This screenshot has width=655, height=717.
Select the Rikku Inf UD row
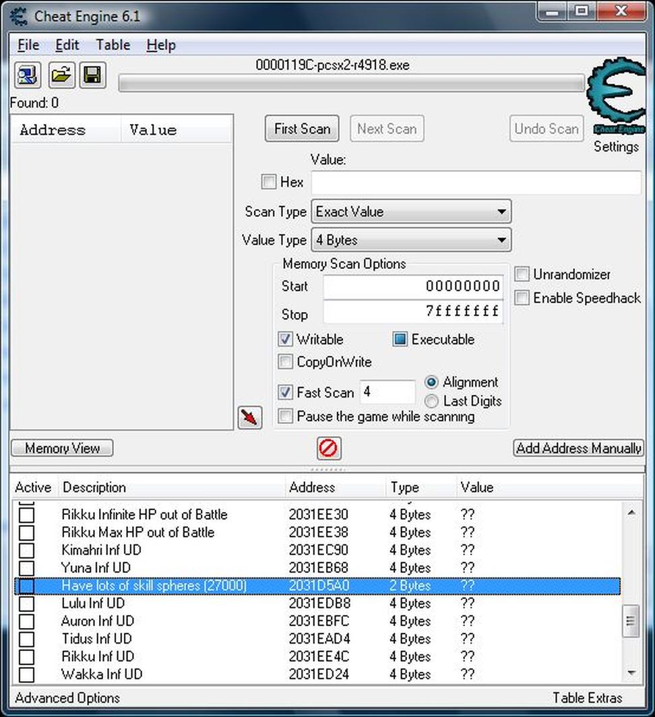tap(317, 656)
